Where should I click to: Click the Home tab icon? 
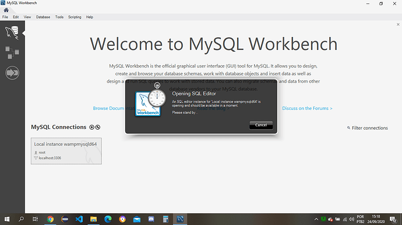[x=6, y=10]
